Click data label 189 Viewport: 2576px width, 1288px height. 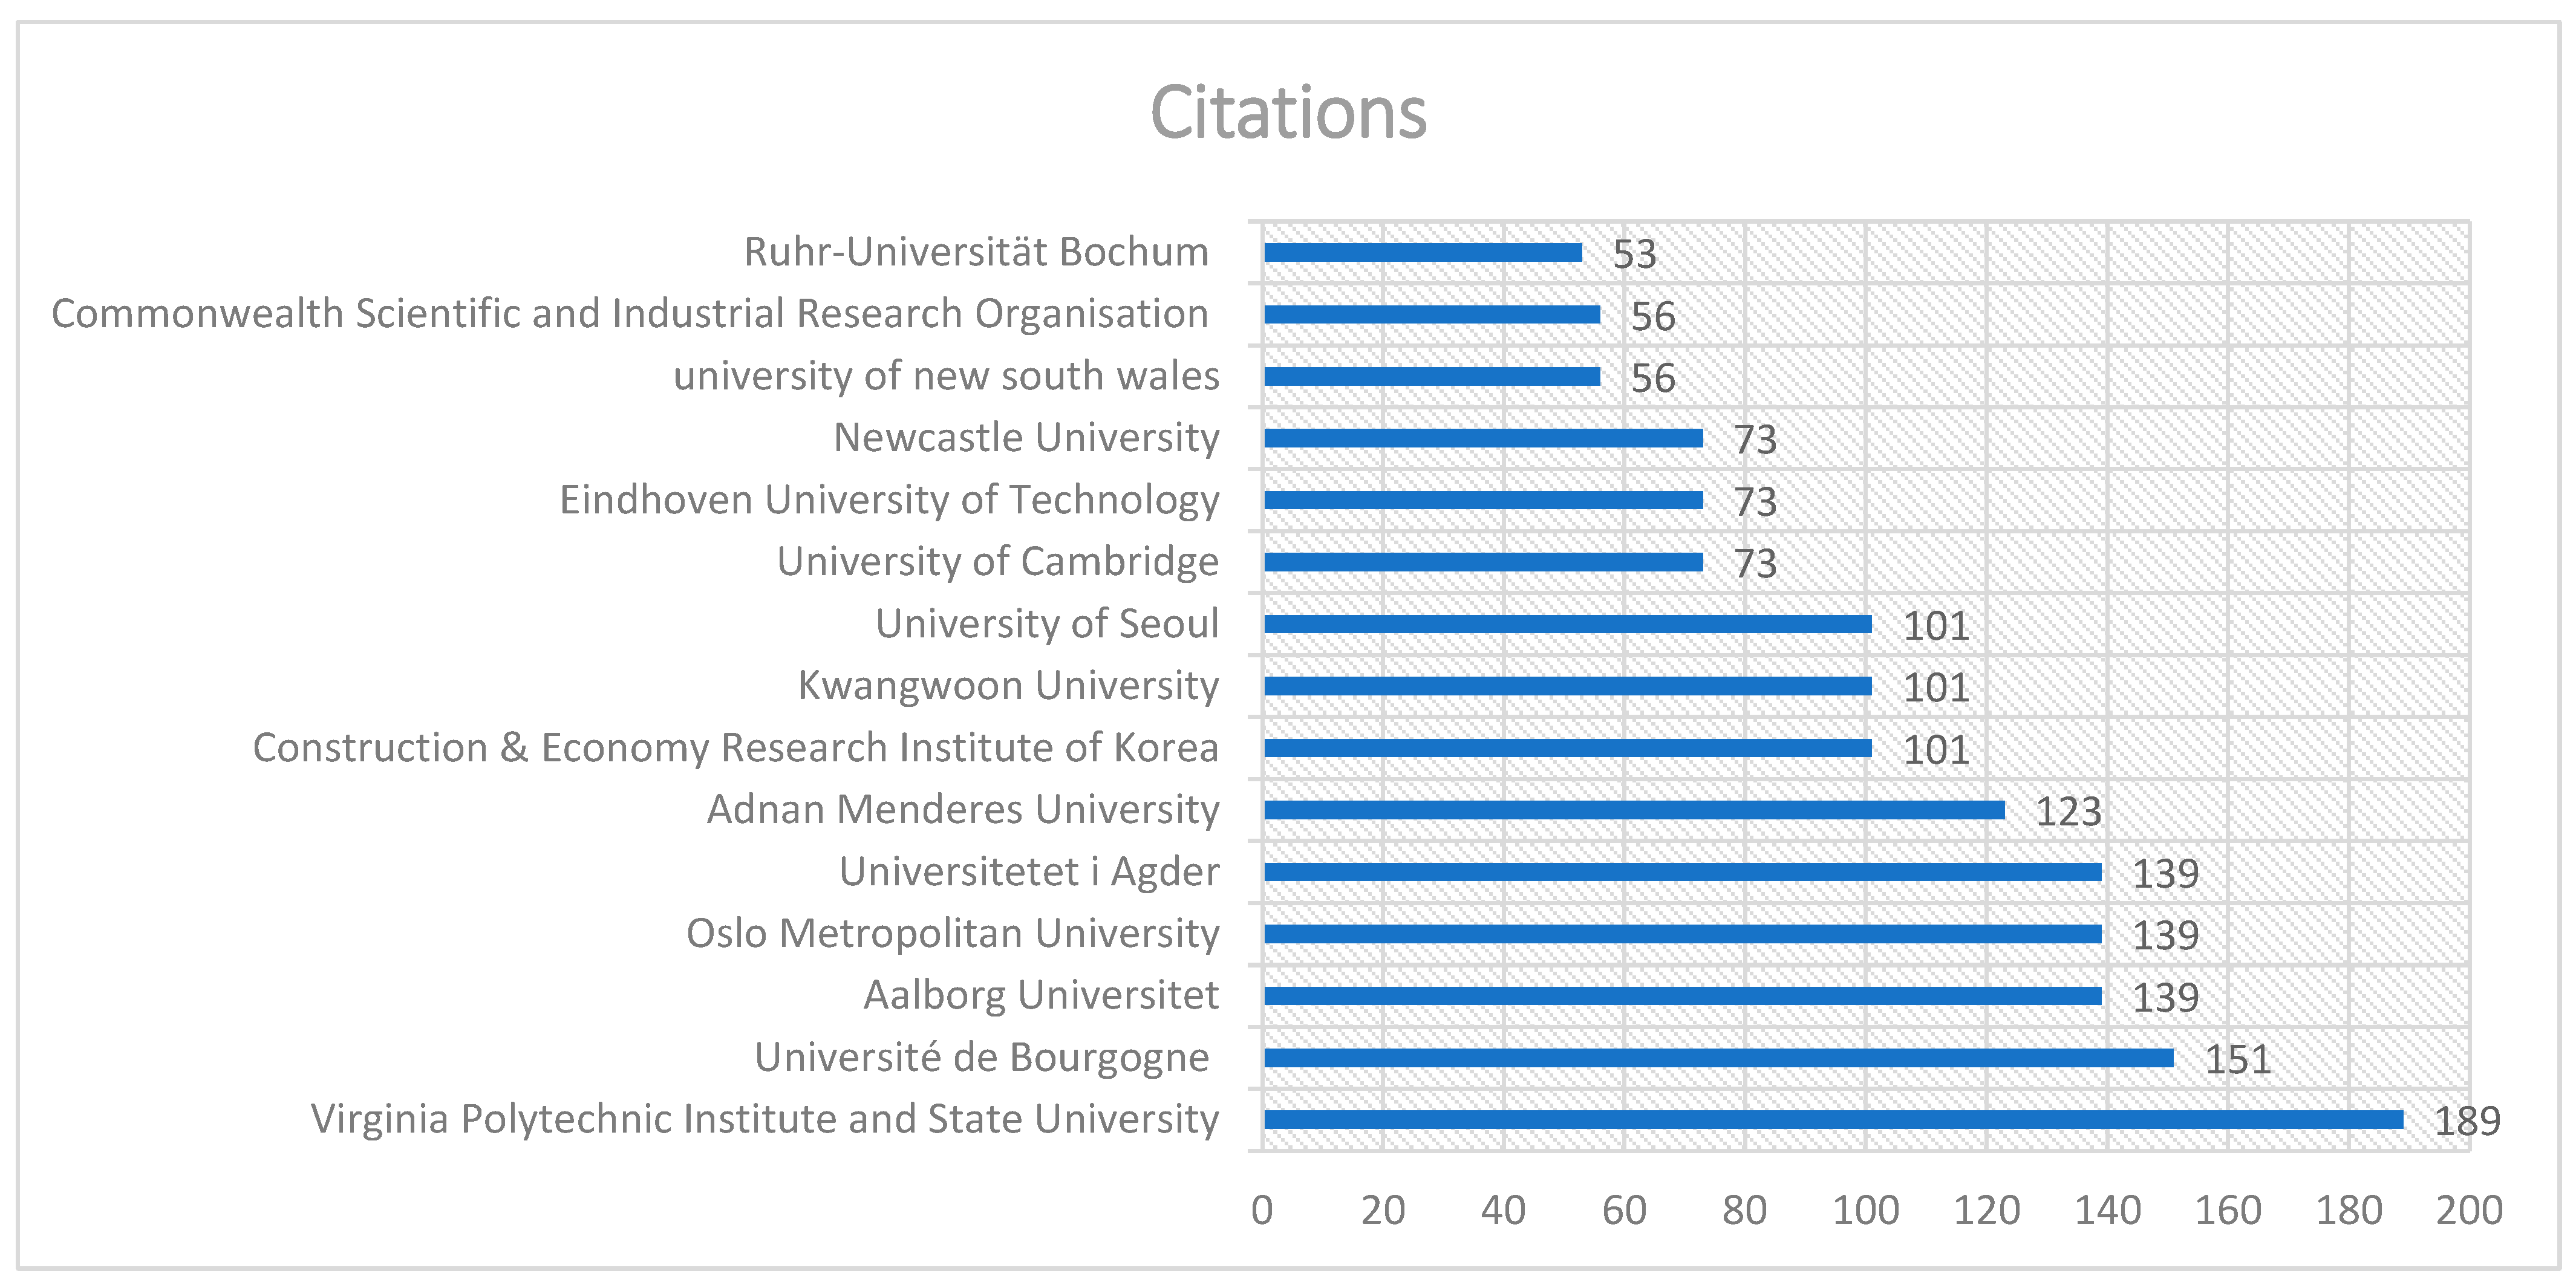pyautogui.click(x=2466, y=1121)
